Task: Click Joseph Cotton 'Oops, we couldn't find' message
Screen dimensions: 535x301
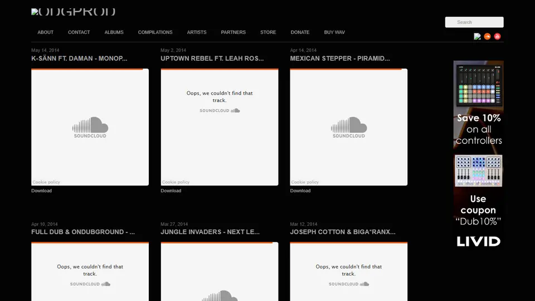Action: [349, 270]
